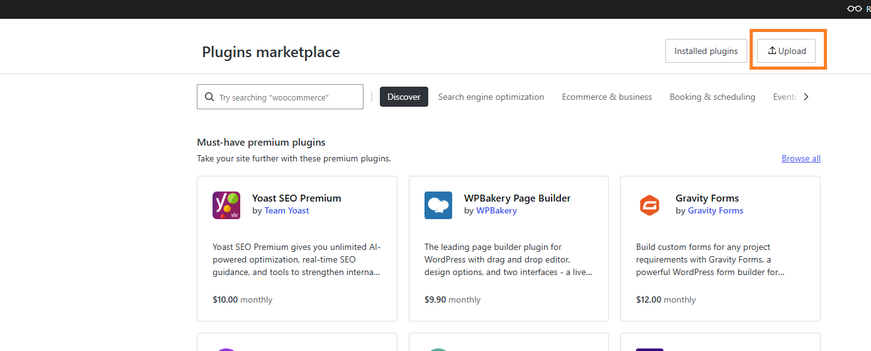Open Gravity Forms author link
The width and height of the screenshot is (871, 351).
(x=716, y=210)
